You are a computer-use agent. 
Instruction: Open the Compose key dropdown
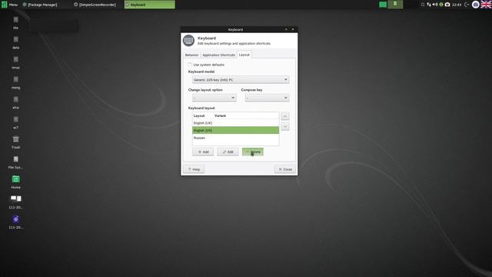pos(267,98)
